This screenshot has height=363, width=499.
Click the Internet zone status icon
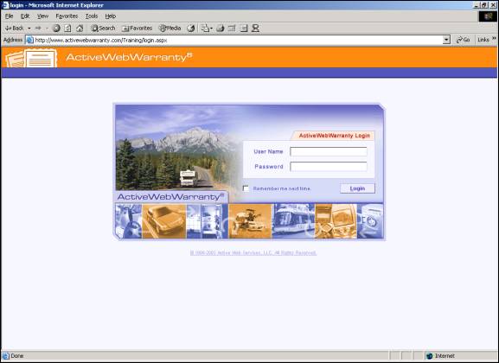click(x=429, y=356)
